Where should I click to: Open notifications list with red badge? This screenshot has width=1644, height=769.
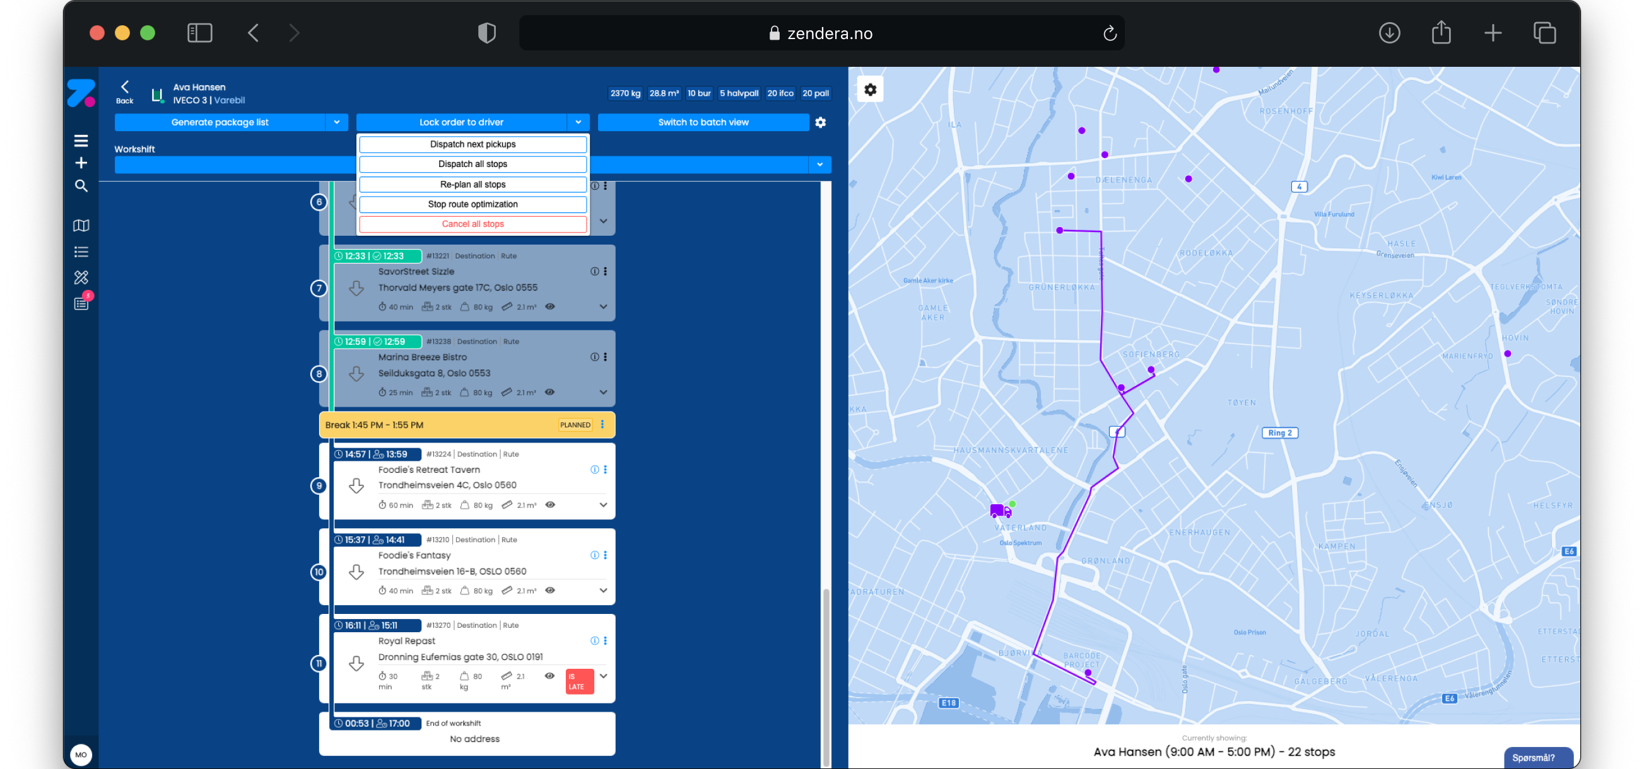81,304
